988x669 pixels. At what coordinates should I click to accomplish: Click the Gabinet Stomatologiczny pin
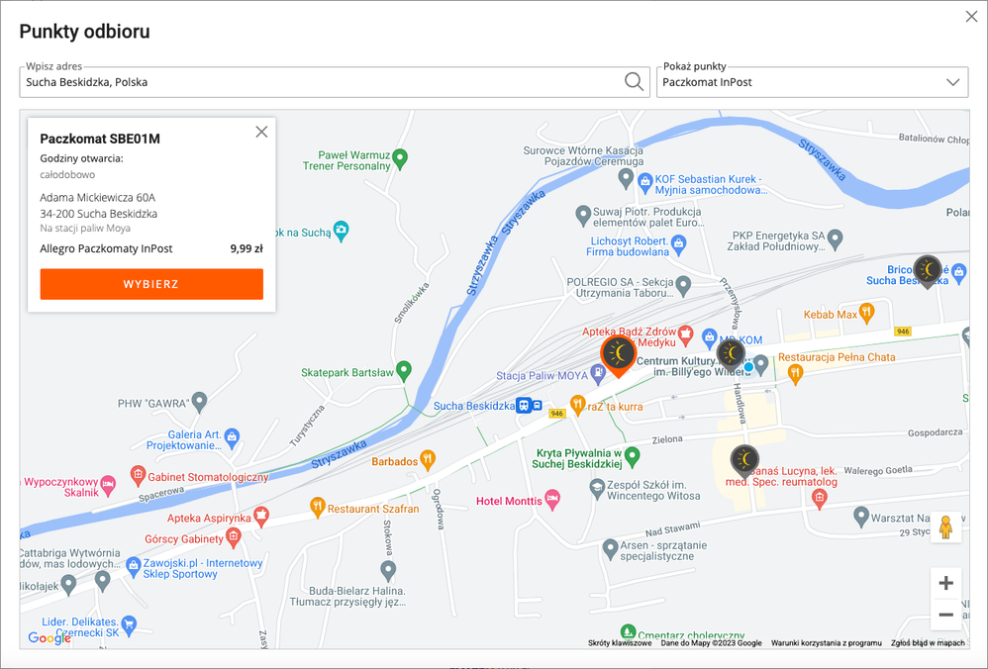tap(138, 475)
